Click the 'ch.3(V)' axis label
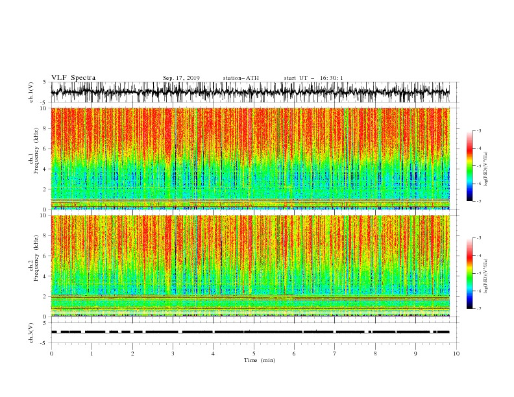 (31, 333)
